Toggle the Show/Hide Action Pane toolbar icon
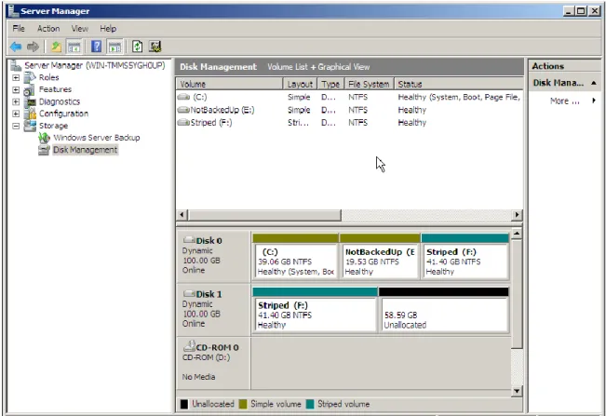 (x=114, y=47)
